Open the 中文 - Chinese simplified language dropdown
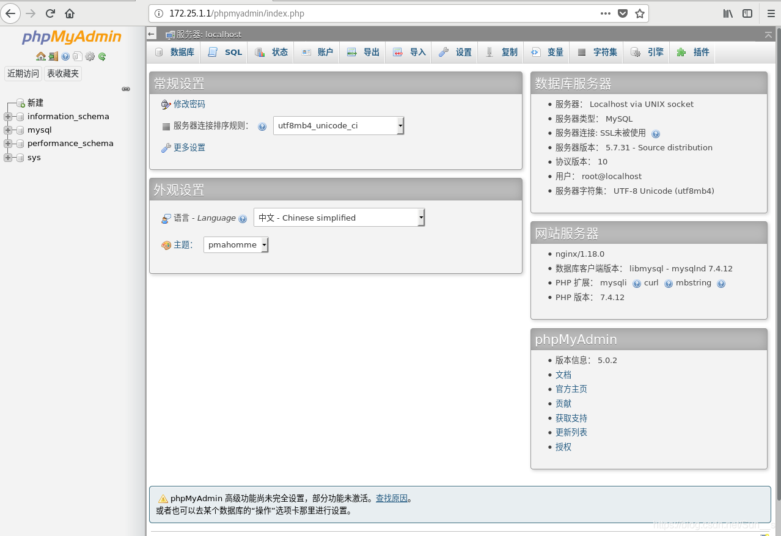Image resolution: width=781 pixels, height=536 pixels. pyautogui.click(x=339, y=218)
